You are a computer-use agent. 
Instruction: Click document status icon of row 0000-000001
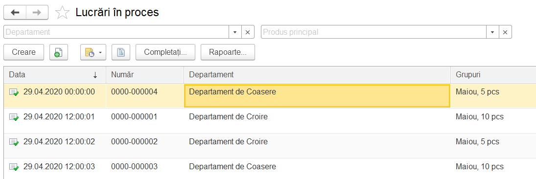pos(14,117)
